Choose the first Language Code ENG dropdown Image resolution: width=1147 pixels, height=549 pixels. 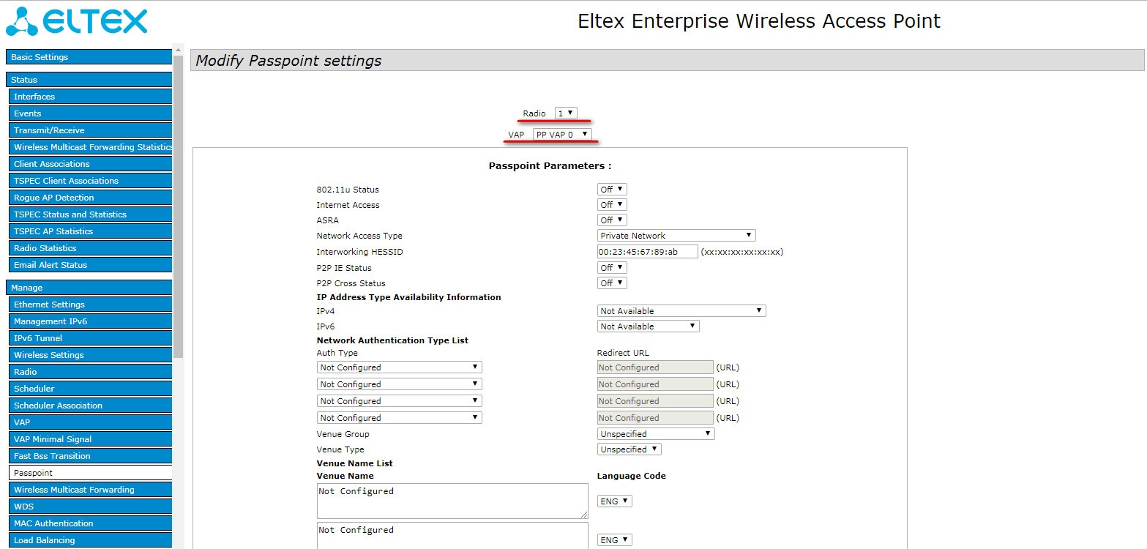pos(614,501)
